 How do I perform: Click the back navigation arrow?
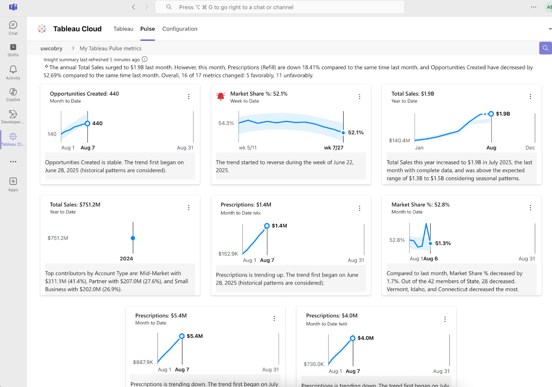pyautogui.click(x=134, y=7)
